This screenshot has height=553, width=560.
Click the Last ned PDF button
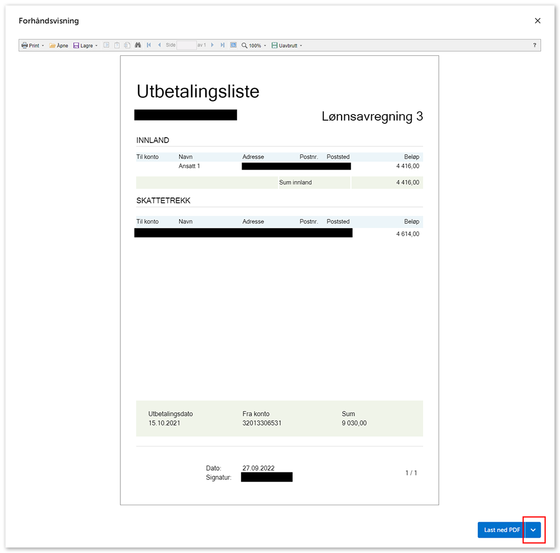coord(501,530)
